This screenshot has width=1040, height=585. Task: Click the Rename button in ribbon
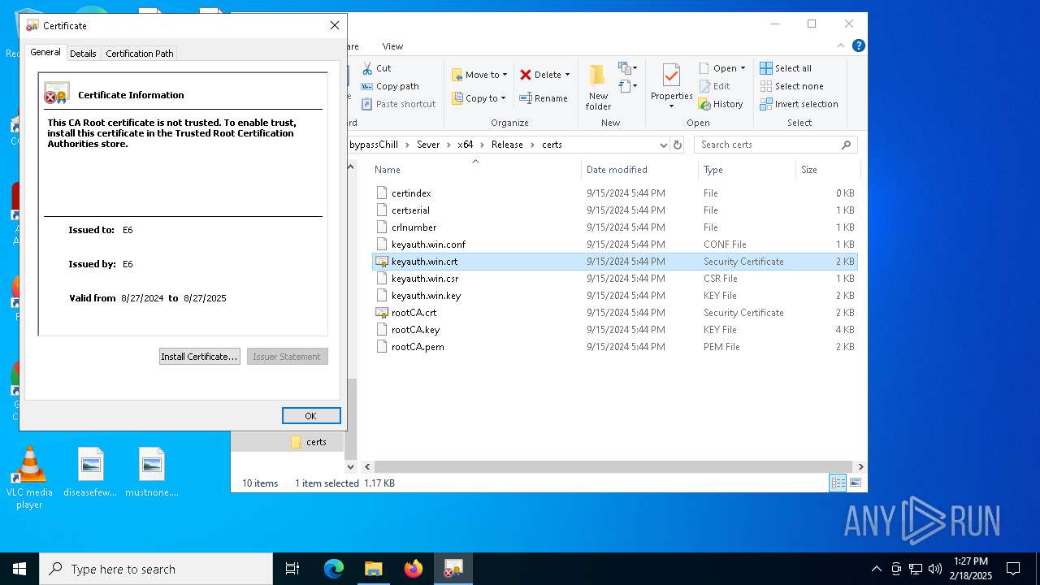click(x=544, y=98)
